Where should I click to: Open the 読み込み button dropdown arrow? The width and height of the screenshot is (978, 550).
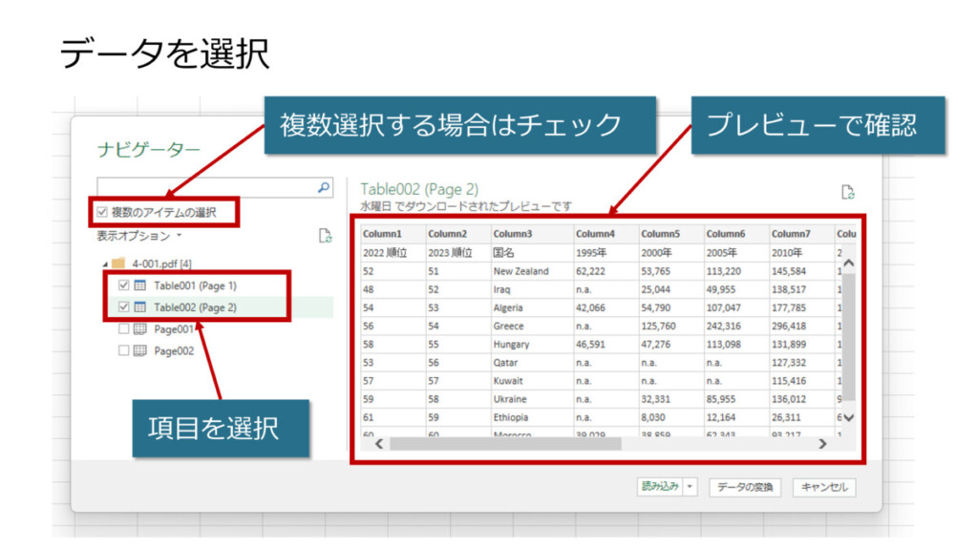691,487
